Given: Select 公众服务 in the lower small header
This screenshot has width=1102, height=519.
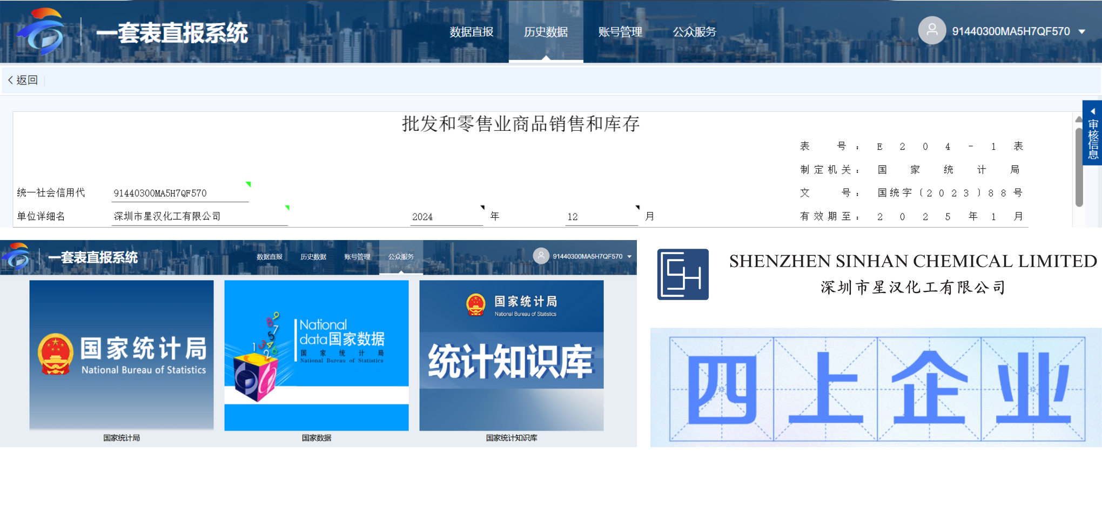Looking at the screenshot, I should tap(401, 257).
